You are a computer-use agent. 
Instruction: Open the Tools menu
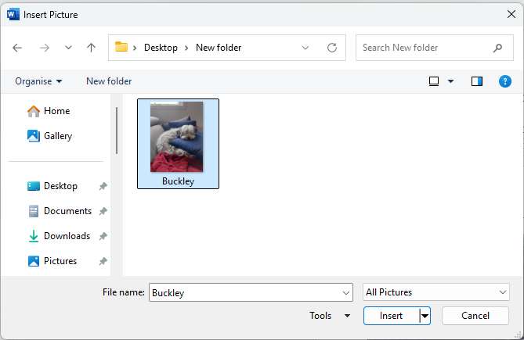(330, 316)
